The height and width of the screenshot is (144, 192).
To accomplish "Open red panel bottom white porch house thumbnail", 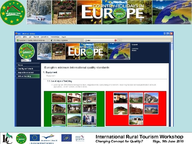I will [136, 120].
